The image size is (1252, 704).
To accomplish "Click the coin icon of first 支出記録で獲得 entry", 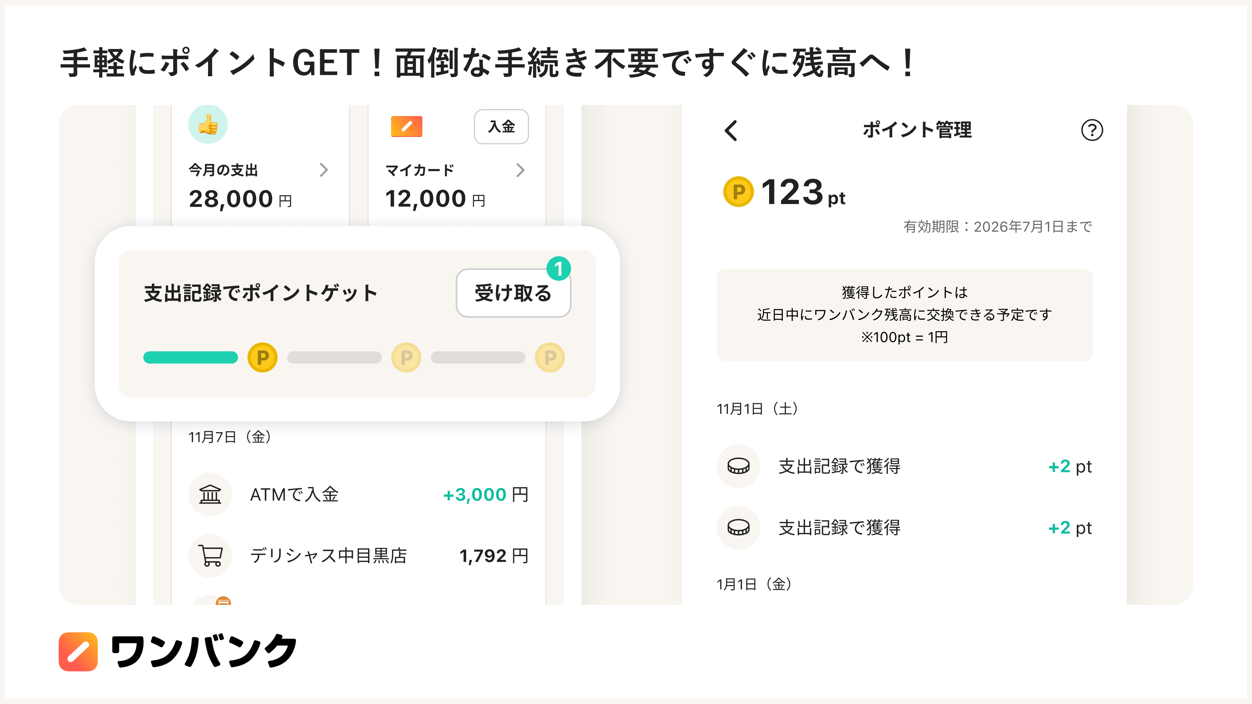I will [738, 466].
